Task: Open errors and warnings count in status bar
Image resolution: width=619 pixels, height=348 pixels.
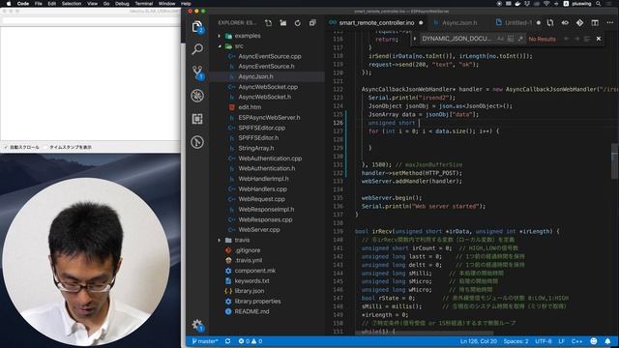Action: (x=251, y=341)
